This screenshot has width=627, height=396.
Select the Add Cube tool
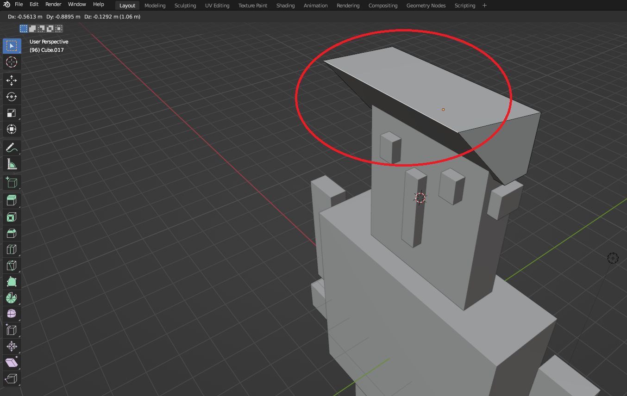(x=12, y=182)
